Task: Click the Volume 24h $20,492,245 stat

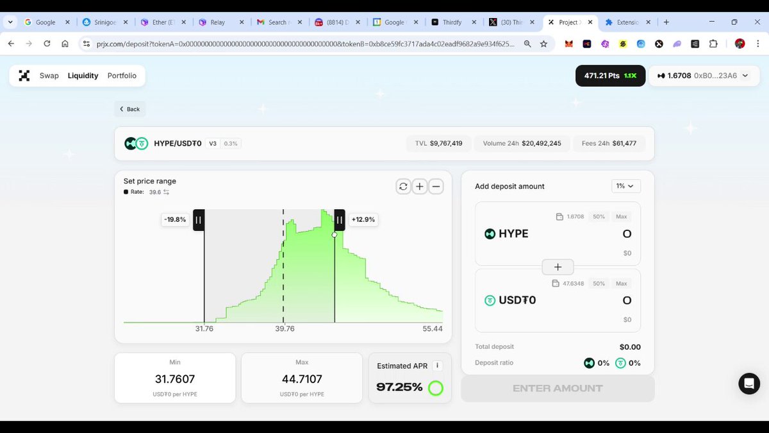Action: tap(522, 144)
